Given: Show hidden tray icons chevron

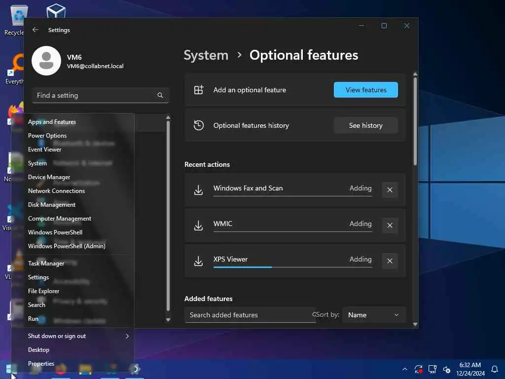Looking at the screenshot, I should point(405,369).
